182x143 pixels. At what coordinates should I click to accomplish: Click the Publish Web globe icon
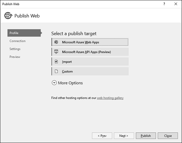coord(8,16)
